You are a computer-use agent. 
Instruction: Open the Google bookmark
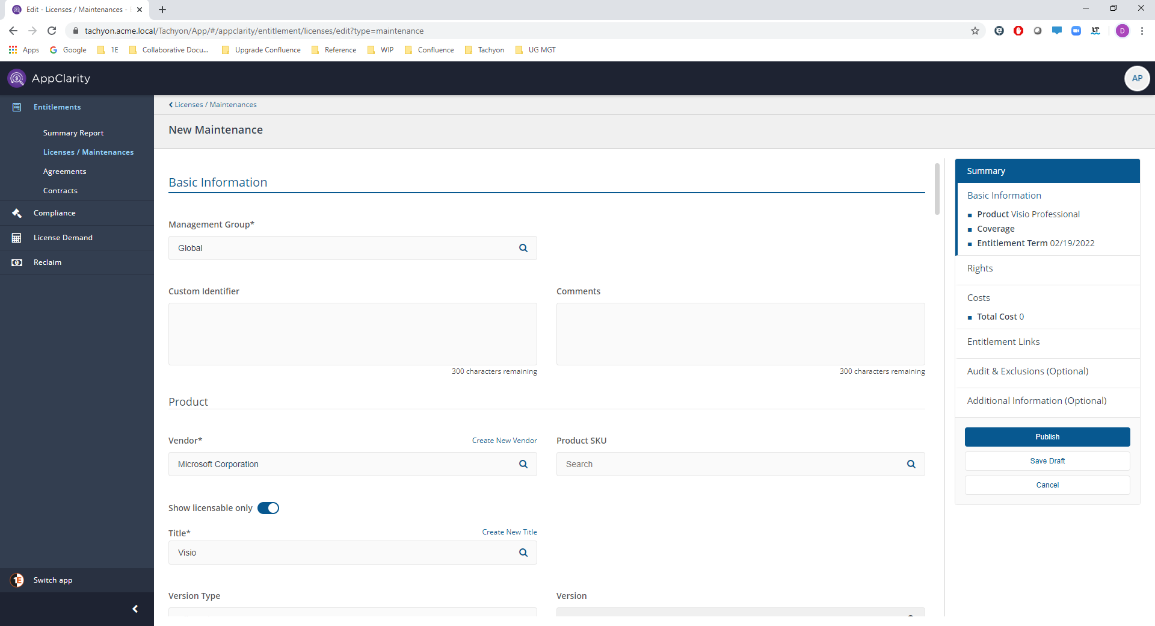tap(68, 50)
